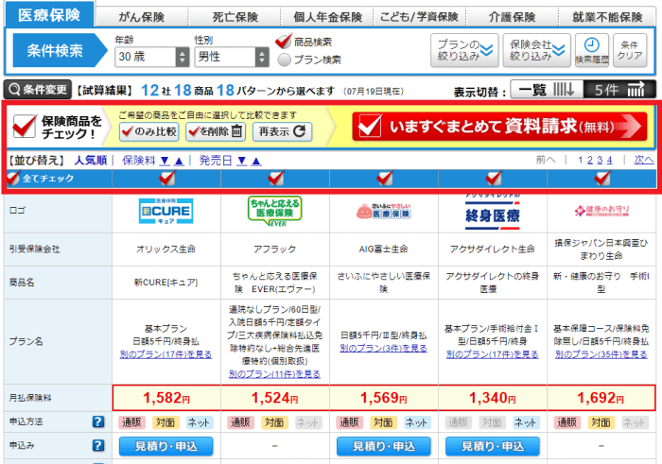This screenshot has height=464, width=662.
Task: Switch display to 5件 view
Action: (x=619, y=90)
